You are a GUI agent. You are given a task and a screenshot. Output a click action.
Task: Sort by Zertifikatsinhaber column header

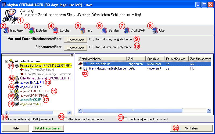(x=102, y=59)
